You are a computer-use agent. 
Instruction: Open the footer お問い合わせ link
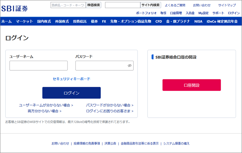[x=60, y=143]
